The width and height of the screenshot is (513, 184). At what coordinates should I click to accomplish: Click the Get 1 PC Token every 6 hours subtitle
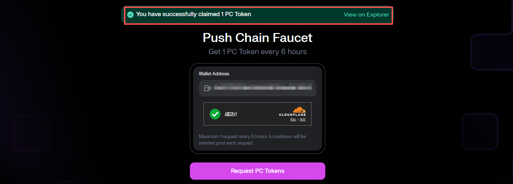tap(257, 52)
